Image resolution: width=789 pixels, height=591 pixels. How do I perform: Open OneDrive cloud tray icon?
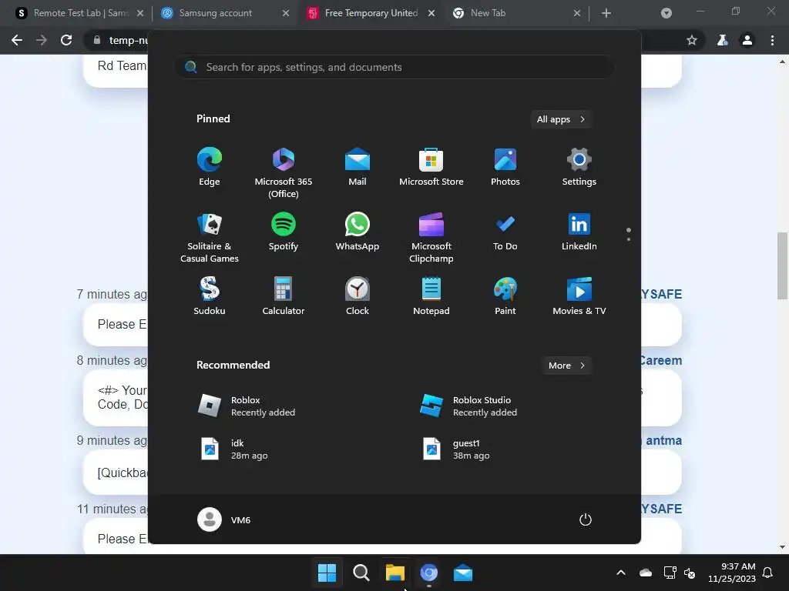[x=646, y=573]
